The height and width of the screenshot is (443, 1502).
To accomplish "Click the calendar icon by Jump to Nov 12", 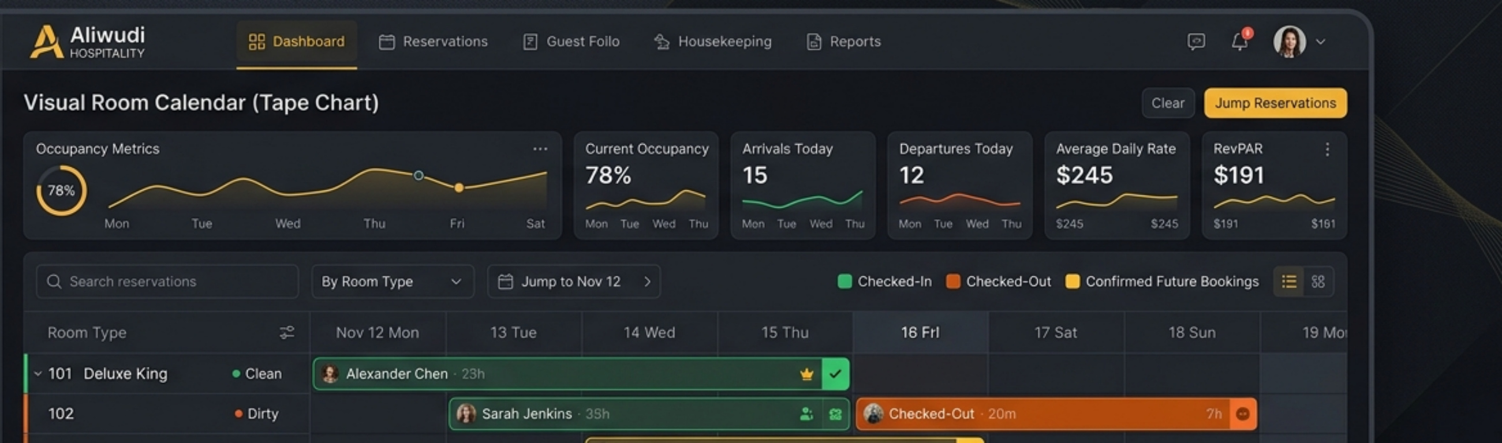I will [x=505, y=281].
